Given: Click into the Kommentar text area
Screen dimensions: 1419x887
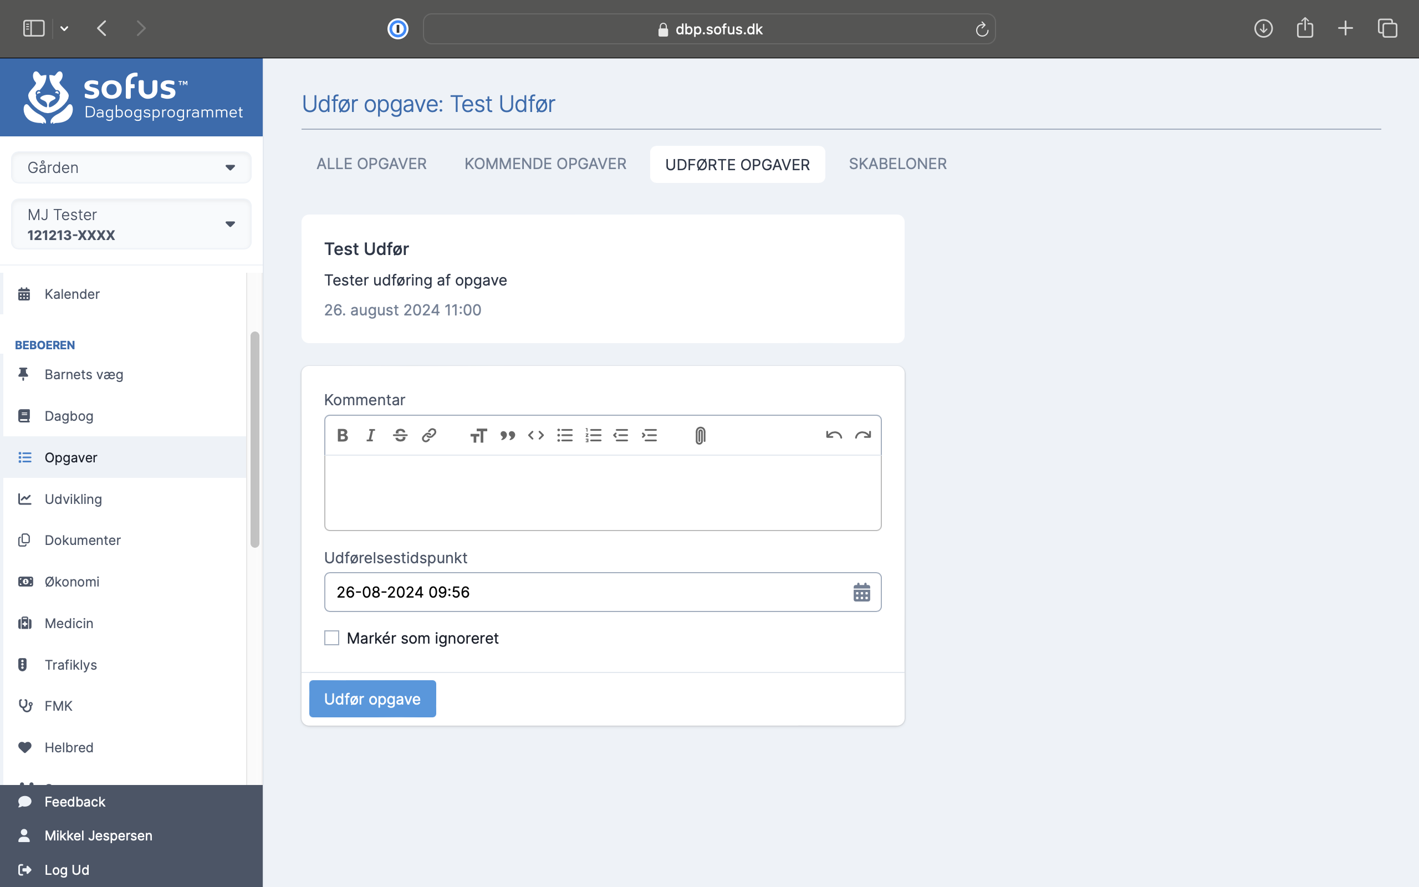Looking at the screenshot, I should [x=602, y=492].
